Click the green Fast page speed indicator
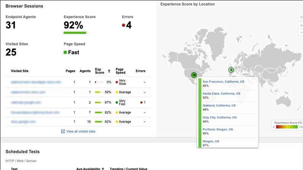The image size is (303, 170). (65, 52)
